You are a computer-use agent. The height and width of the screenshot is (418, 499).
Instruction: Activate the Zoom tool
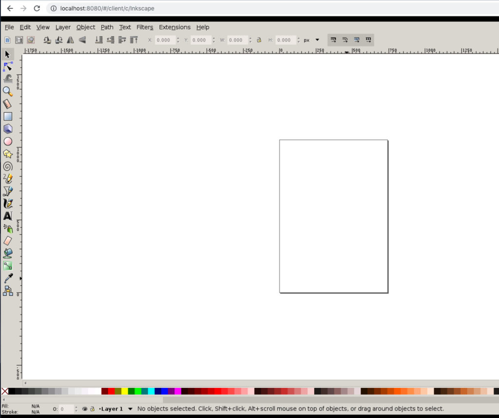coord(7,91)
